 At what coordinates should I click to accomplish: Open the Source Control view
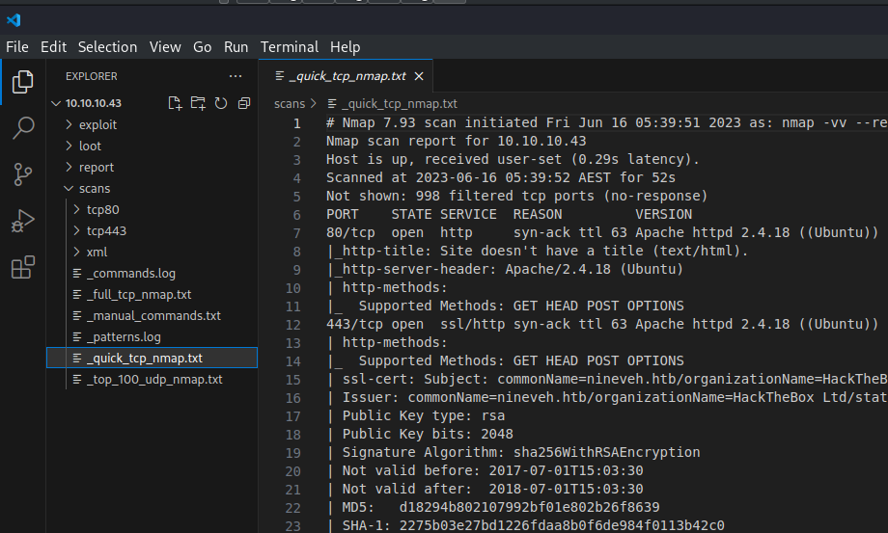22,174
